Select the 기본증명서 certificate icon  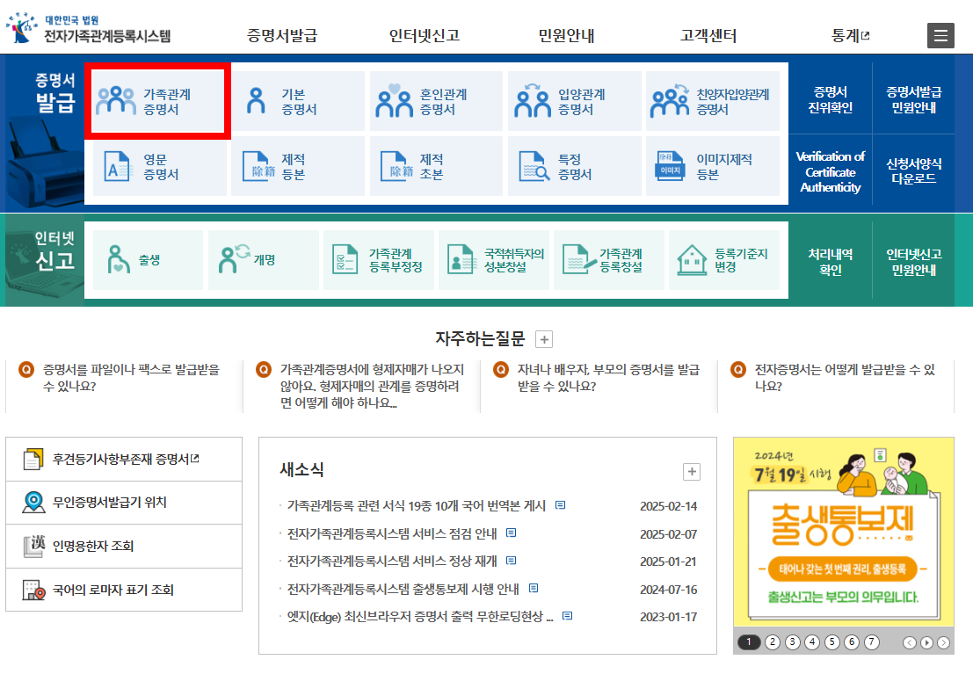298,100
